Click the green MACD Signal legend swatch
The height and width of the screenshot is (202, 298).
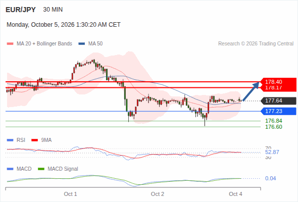(41, 169)
